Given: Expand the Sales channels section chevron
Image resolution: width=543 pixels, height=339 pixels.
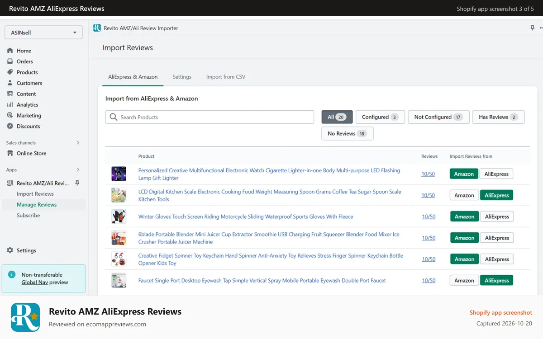Looking at the screenshot, I should [x=78, y=143].
